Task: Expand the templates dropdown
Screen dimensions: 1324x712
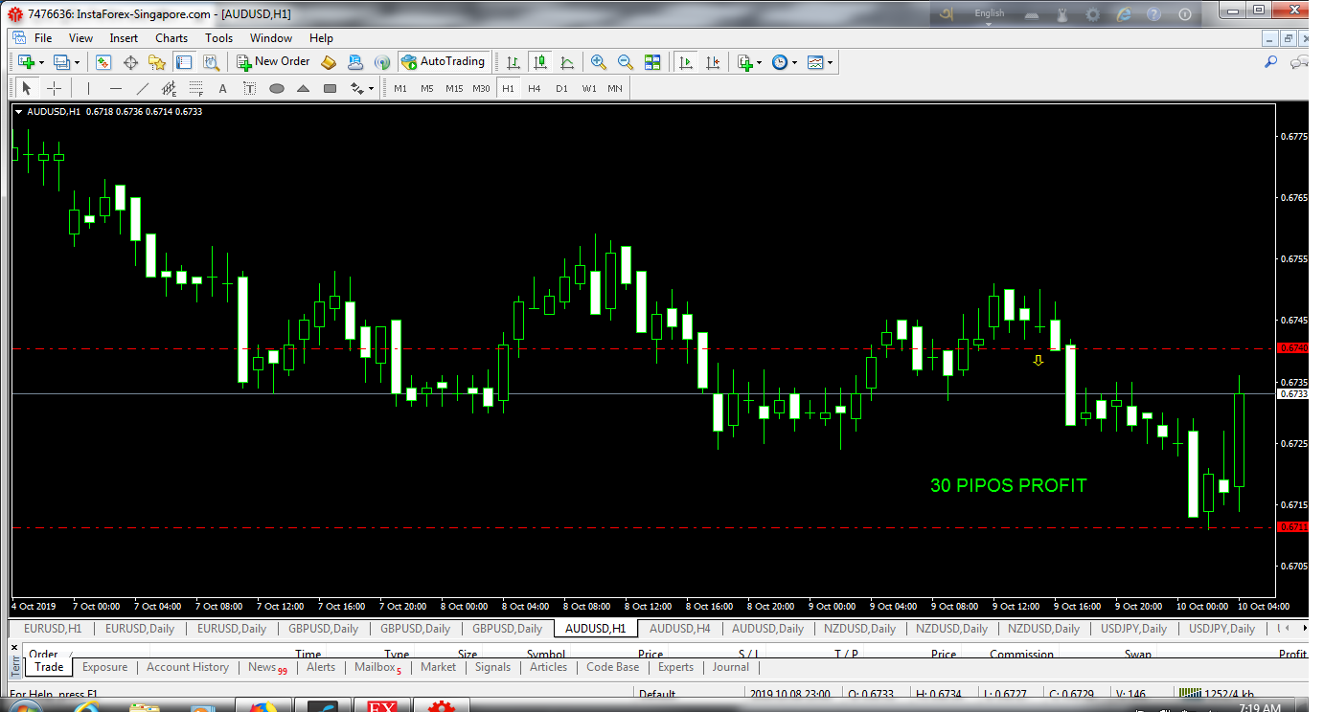Action: click(x=830, y=62)
